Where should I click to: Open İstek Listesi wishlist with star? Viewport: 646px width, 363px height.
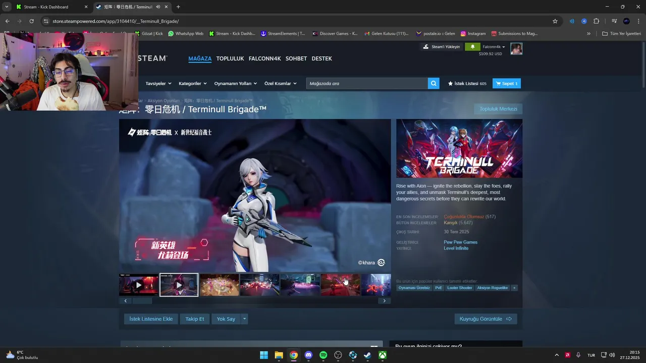coord(467,84)
